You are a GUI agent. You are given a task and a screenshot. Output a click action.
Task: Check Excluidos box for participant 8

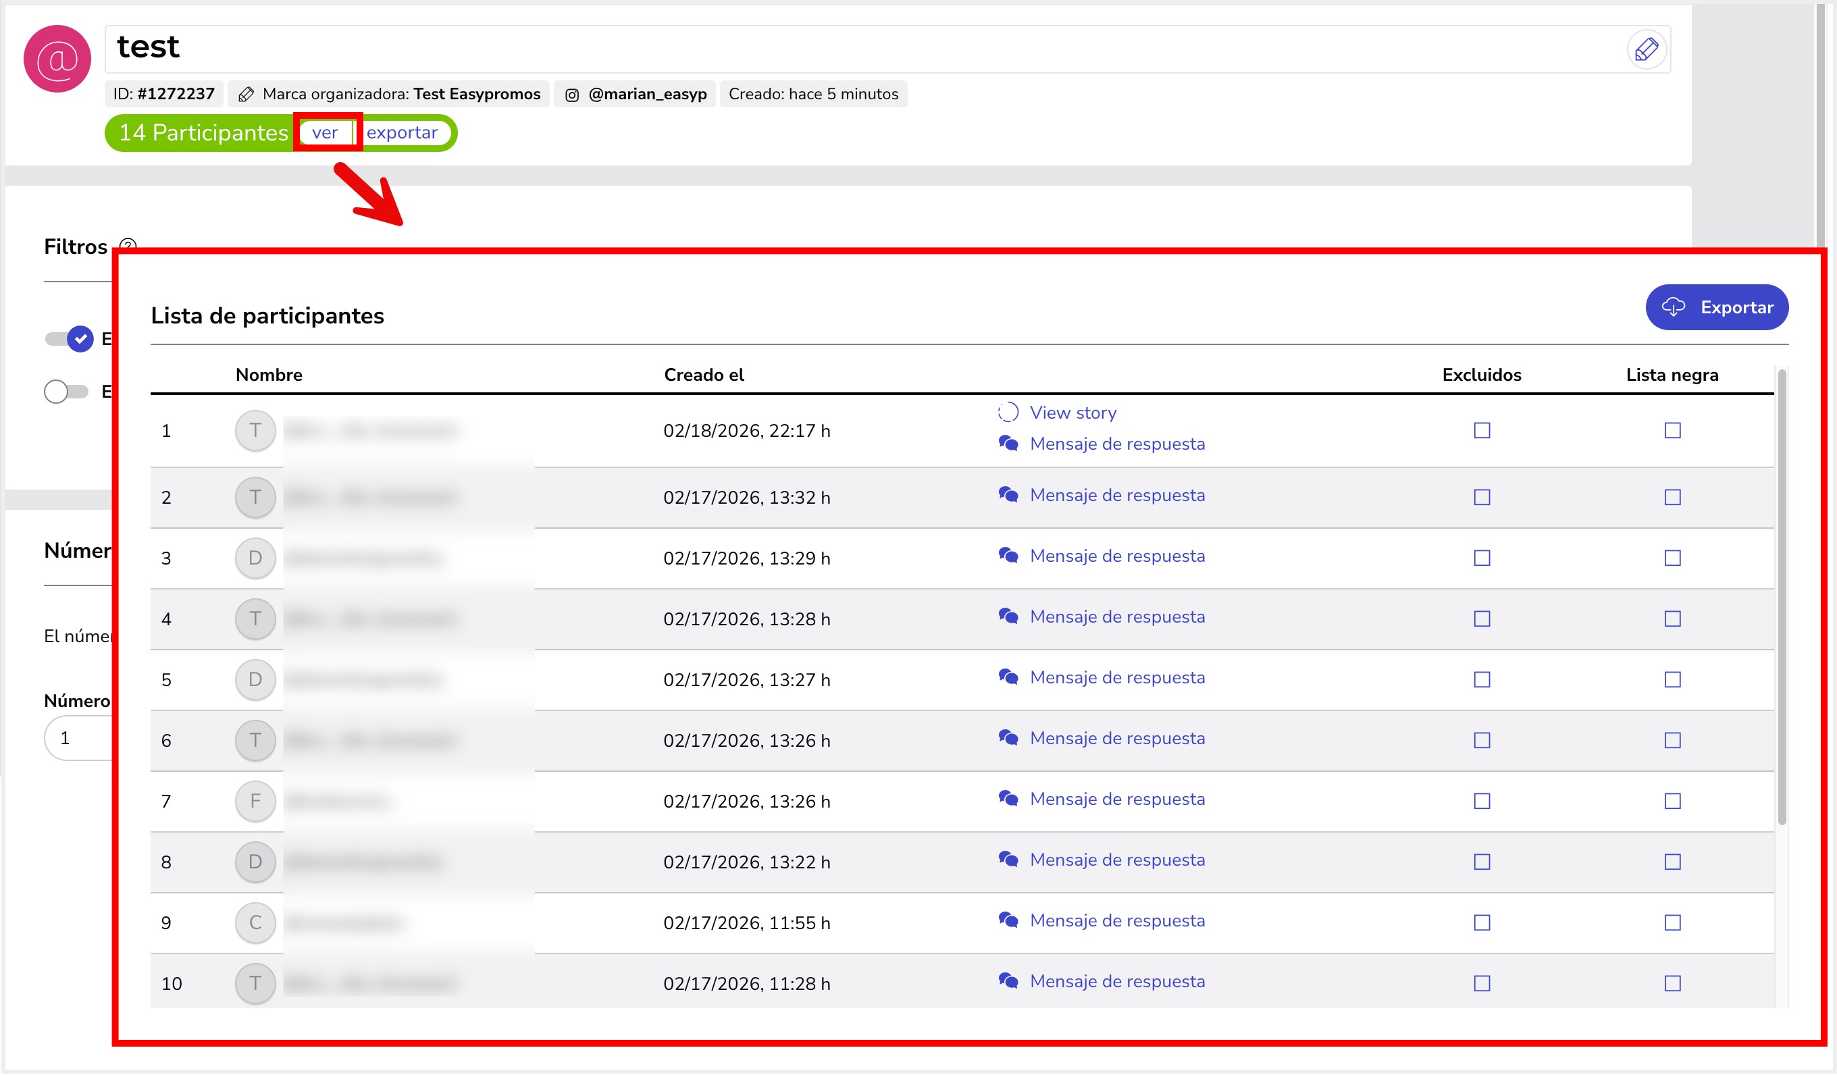pos(1481,862)
